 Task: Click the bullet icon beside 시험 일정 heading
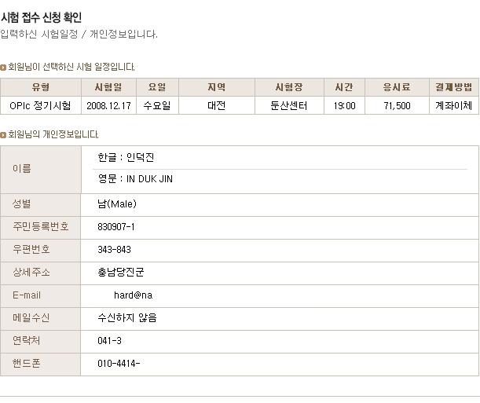[3, 68]
